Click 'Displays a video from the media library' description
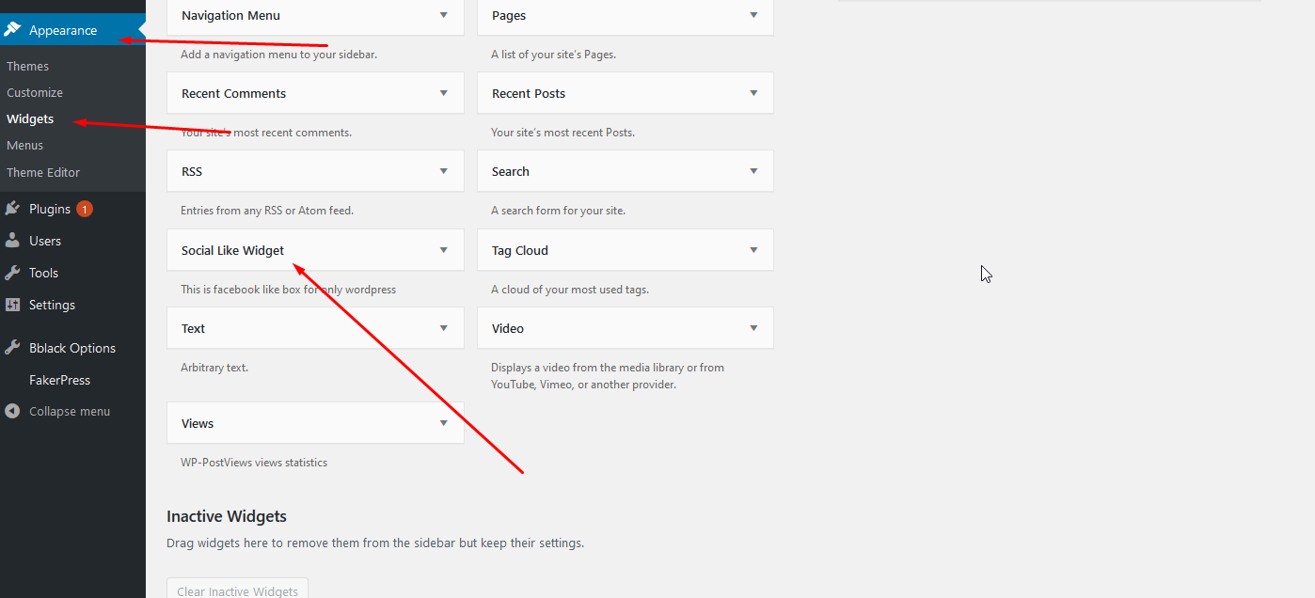Viewport: 1315px width, 598px height. pyautogui.click(x=608, y=376)
